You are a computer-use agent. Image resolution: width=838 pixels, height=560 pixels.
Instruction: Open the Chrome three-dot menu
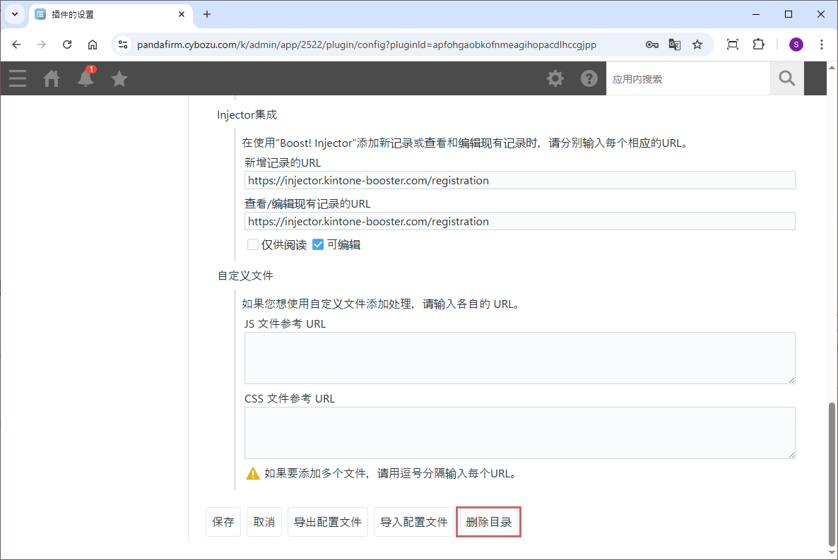821,44
